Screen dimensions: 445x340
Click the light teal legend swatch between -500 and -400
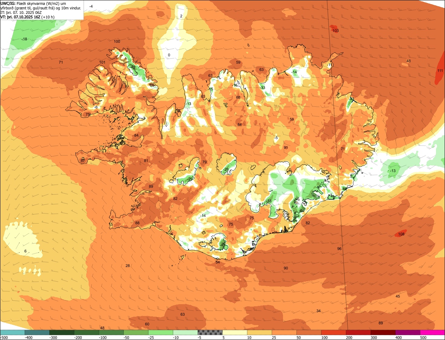click(x=12, y=332)
